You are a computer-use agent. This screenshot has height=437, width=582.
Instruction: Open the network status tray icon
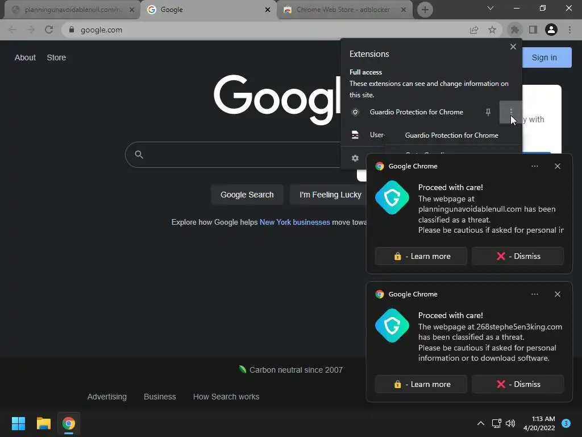(x=496, y=423)
